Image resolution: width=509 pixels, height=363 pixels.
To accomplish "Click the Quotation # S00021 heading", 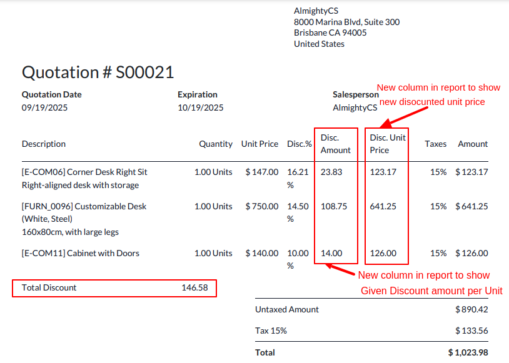I will 98,72.
